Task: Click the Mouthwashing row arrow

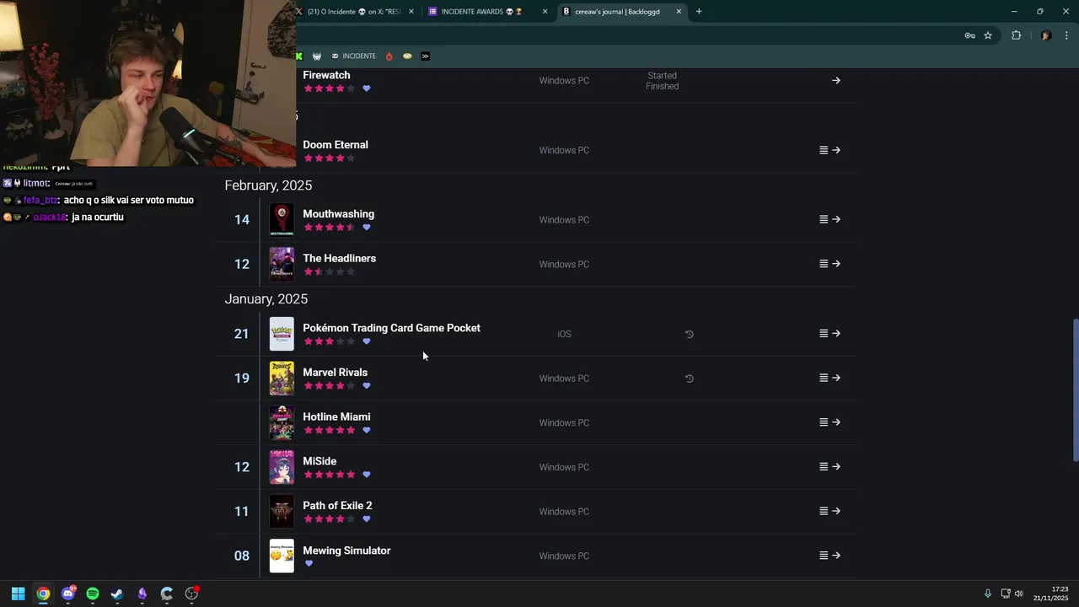Action: point(836,219)
